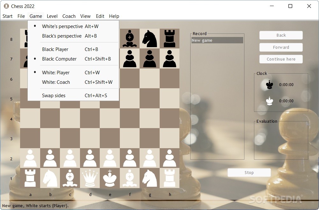This screenshot has width=319, height=210.
Task: Set White: Player in Game menu
Action: tap(73, 72)
